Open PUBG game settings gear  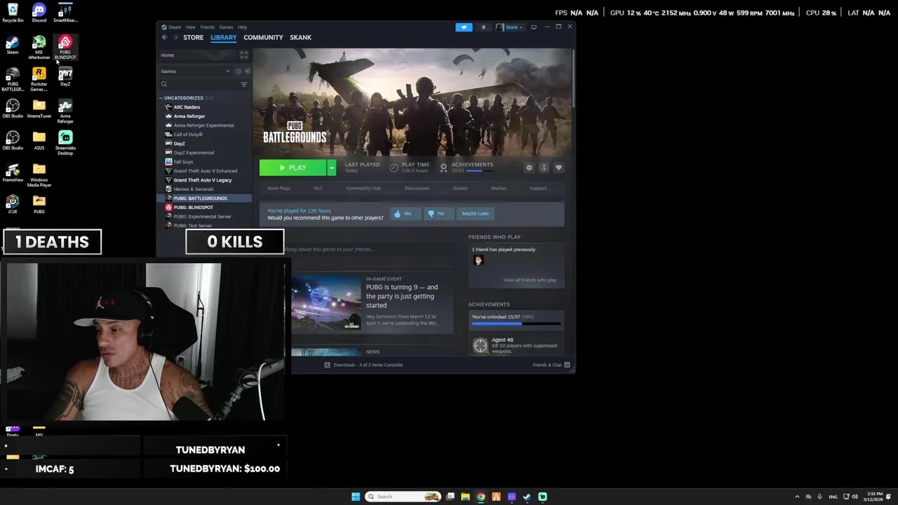point(529,168)
